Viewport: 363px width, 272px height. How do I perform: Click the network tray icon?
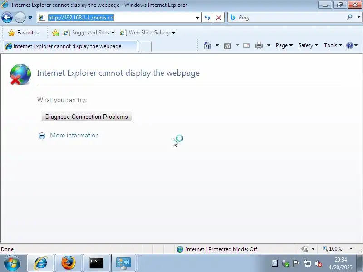click(308, 263)
